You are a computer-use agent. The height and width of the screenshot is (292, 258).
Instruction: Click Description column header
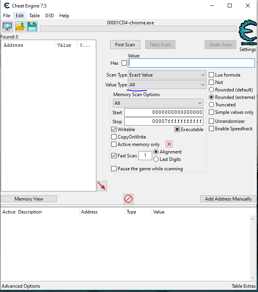48,212
